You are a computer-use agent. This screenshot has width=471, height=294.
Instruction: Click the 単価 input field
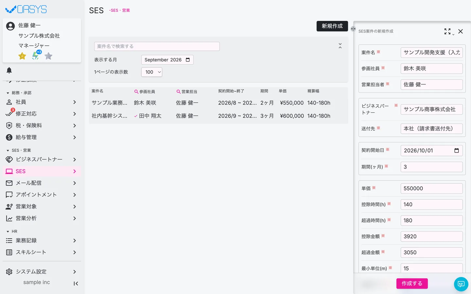coord(432,188)
